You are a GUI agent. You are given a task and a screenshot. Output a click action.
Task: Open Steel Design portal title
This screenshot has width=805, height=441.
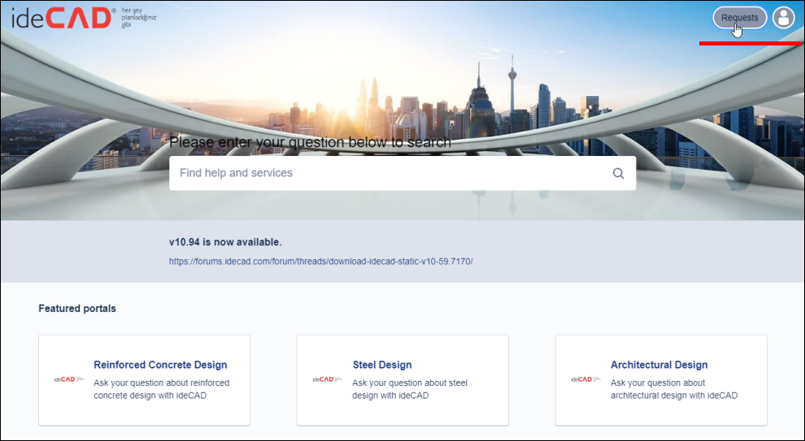coord(382,365)
